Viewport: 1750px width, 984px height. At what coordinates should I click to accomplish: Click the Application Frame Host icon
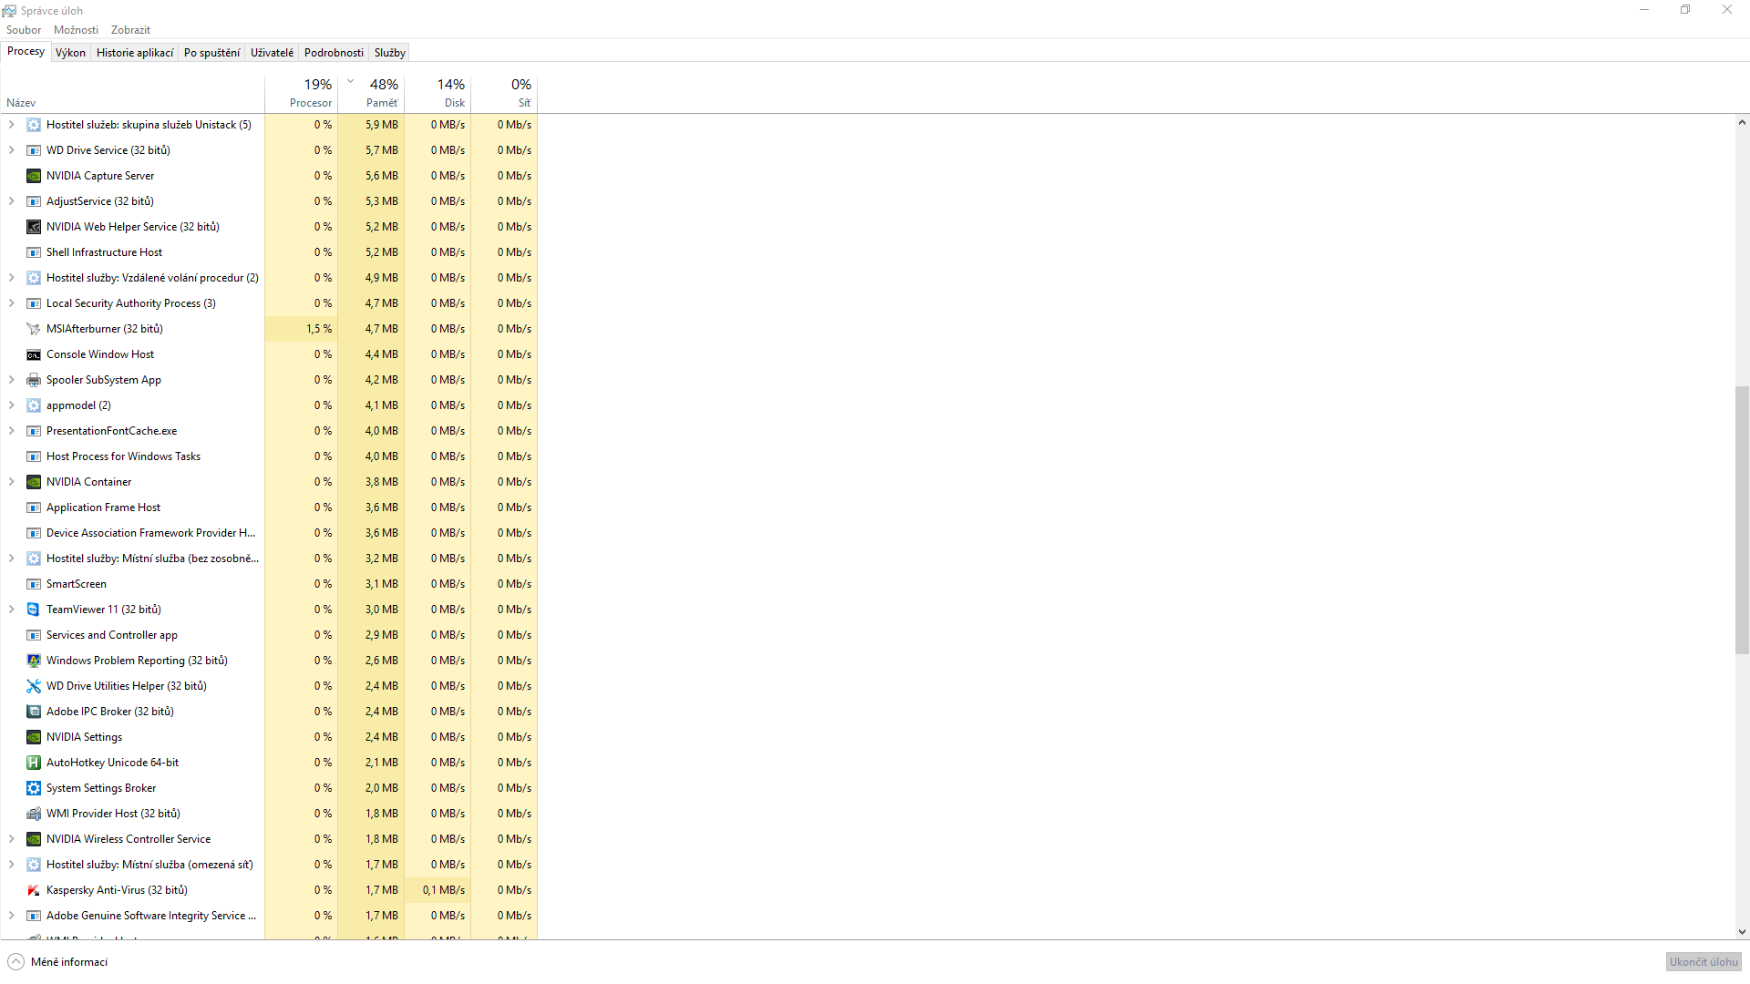(x=34, y=507)
